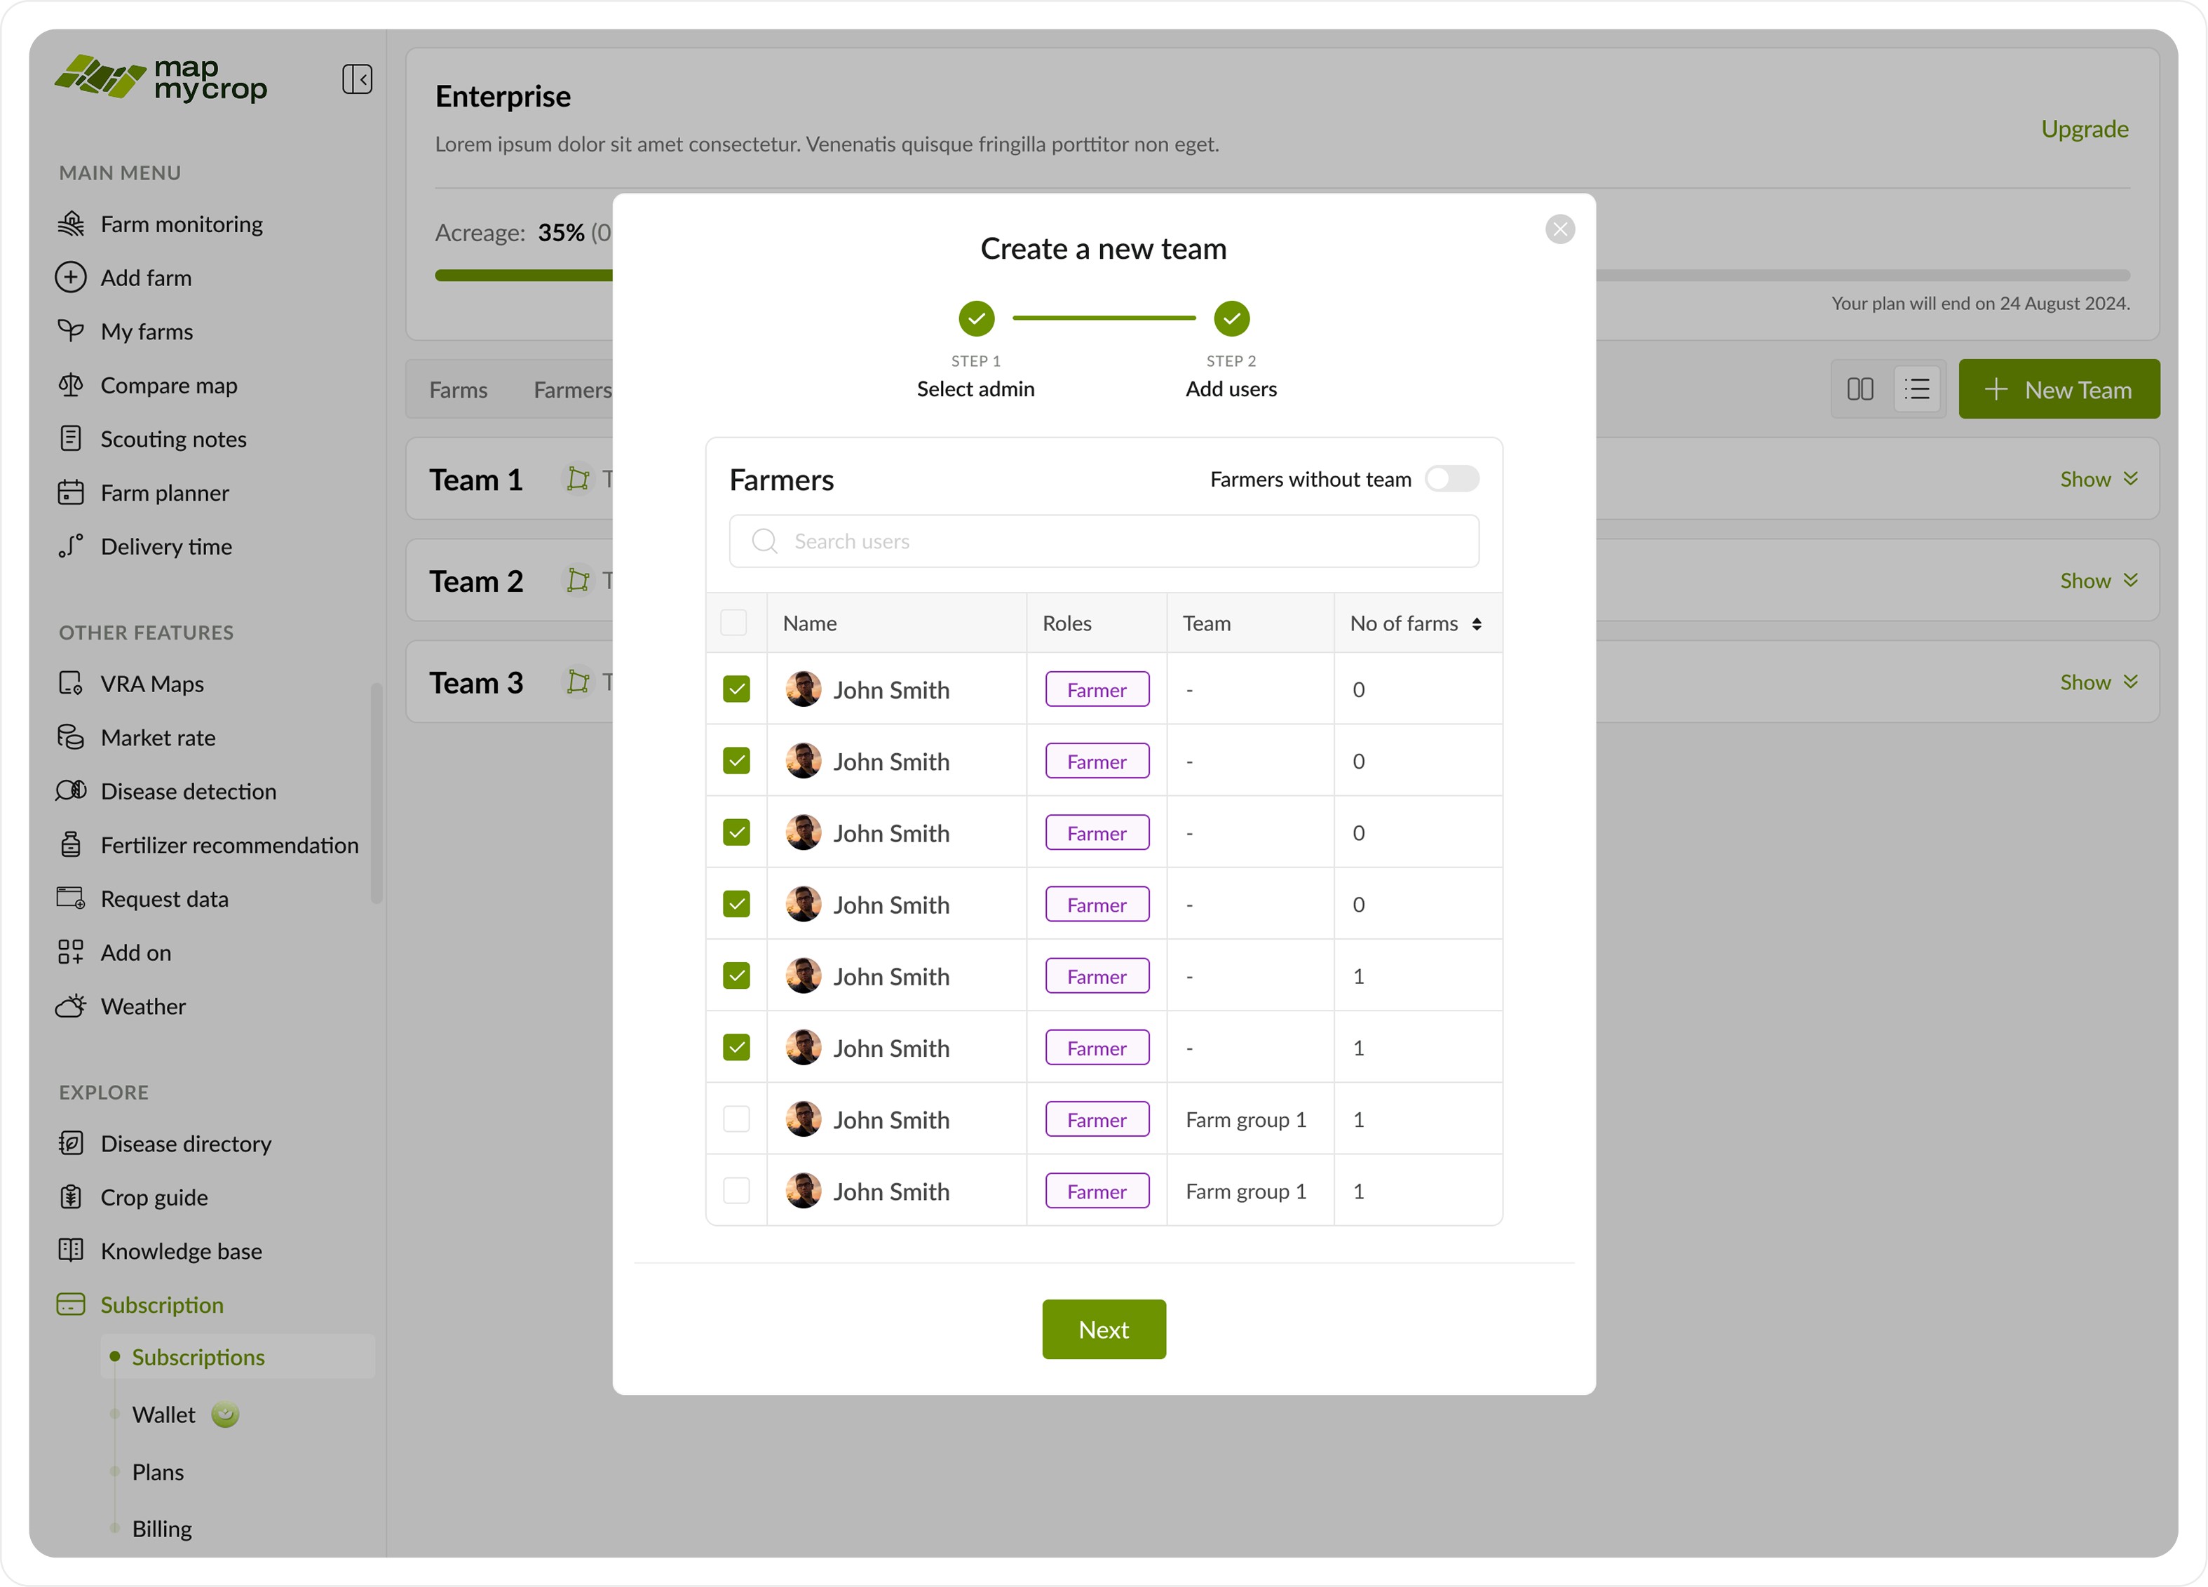This screenshot has height=1587, width=2208.
Task: Click the sidebar vertical scrollbar
Action: [376, 794]
